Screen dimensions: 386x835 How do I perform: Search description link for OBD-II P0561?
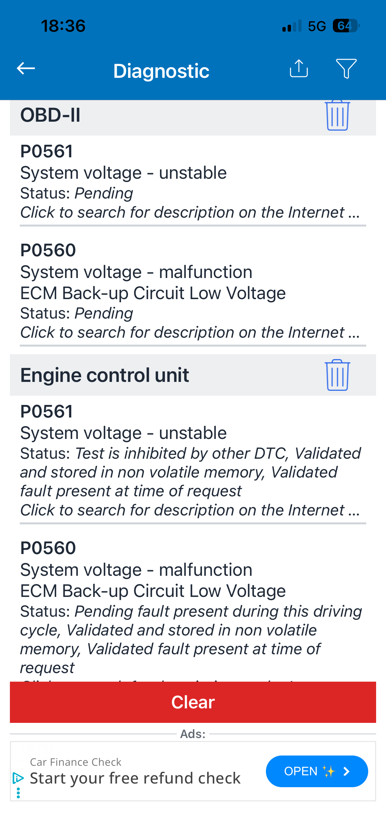[x=190, y=212]
